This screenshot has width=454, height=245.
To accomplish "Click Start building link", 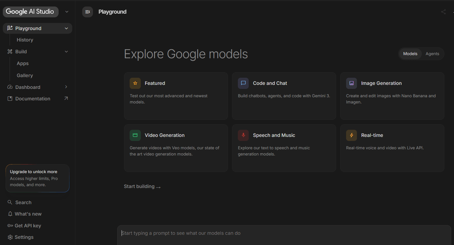I will click(142, 186).
